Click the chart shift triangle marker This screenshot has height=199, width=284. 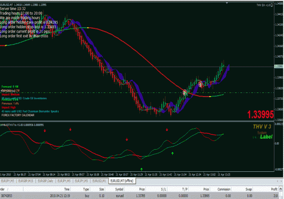(227, 3)
